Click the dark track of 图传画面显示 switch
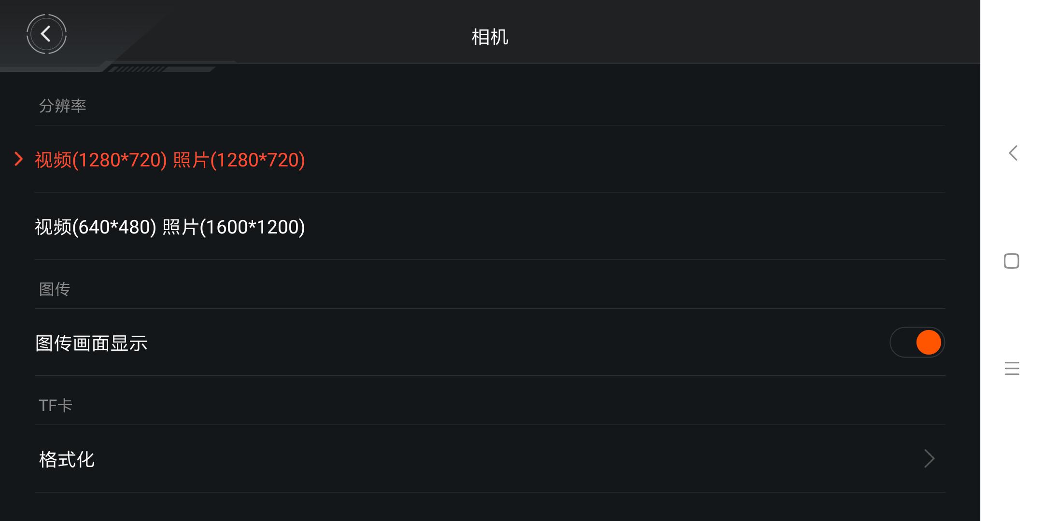Screen dimensions: 1043x521 pyautogui.click(x=902, y=343)
